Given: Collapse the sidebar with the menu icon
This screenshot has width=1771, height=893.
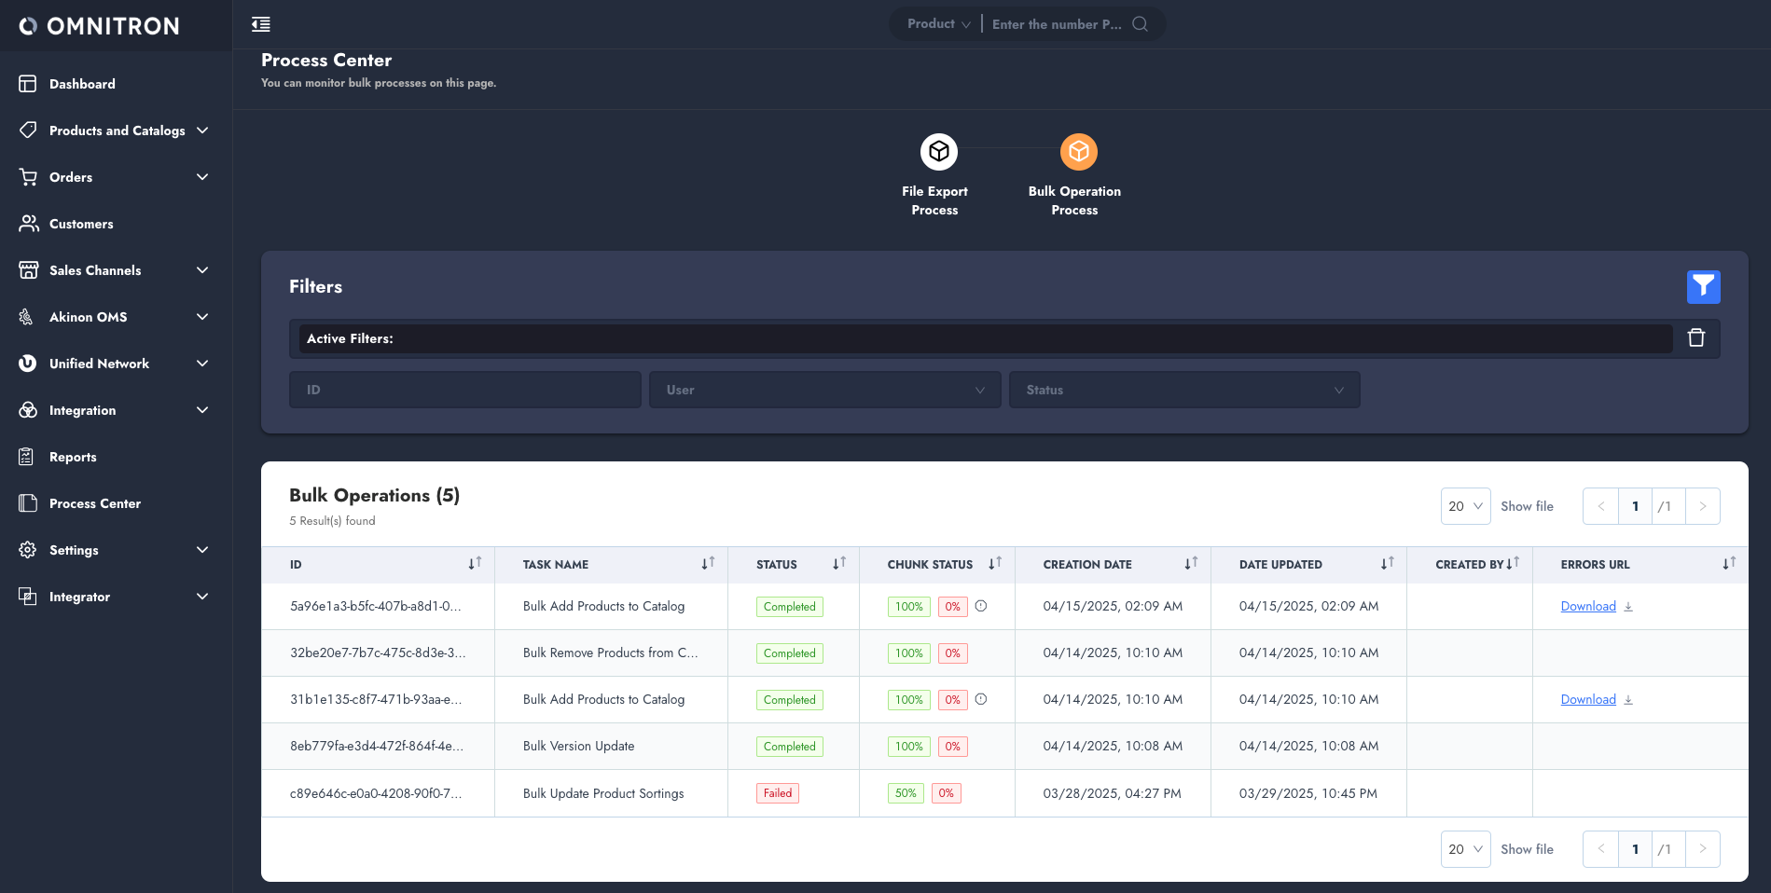Looking at the screenshot, I should tap(261, 24).
